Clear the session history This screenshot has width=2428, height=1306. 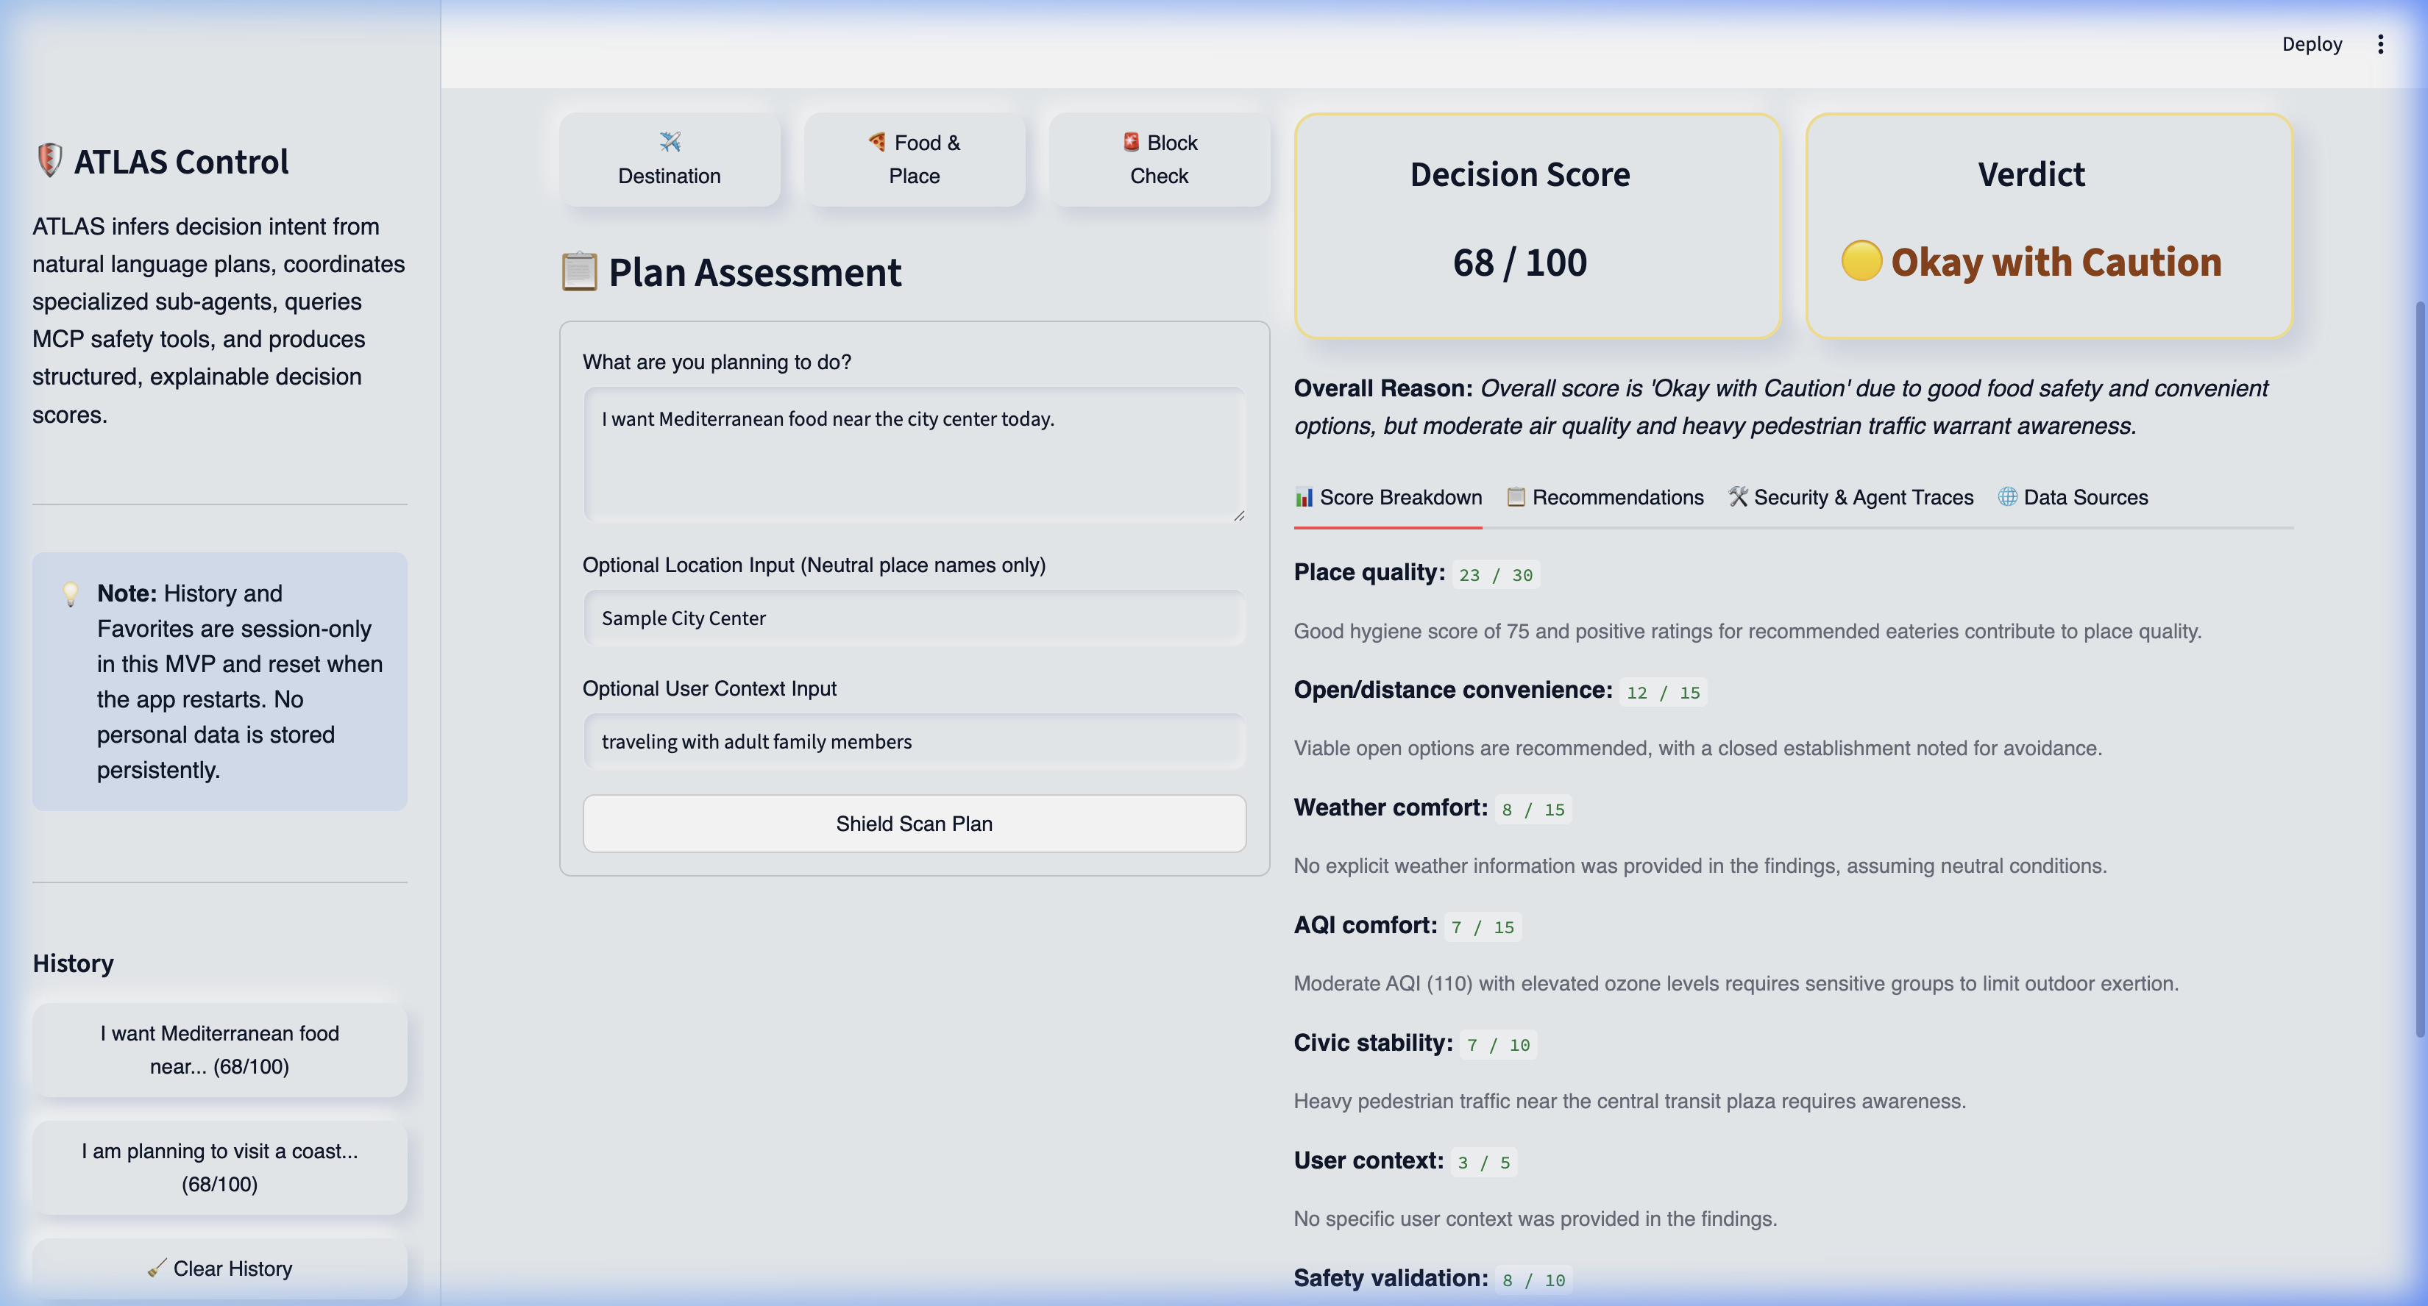tap(219, 1268)
